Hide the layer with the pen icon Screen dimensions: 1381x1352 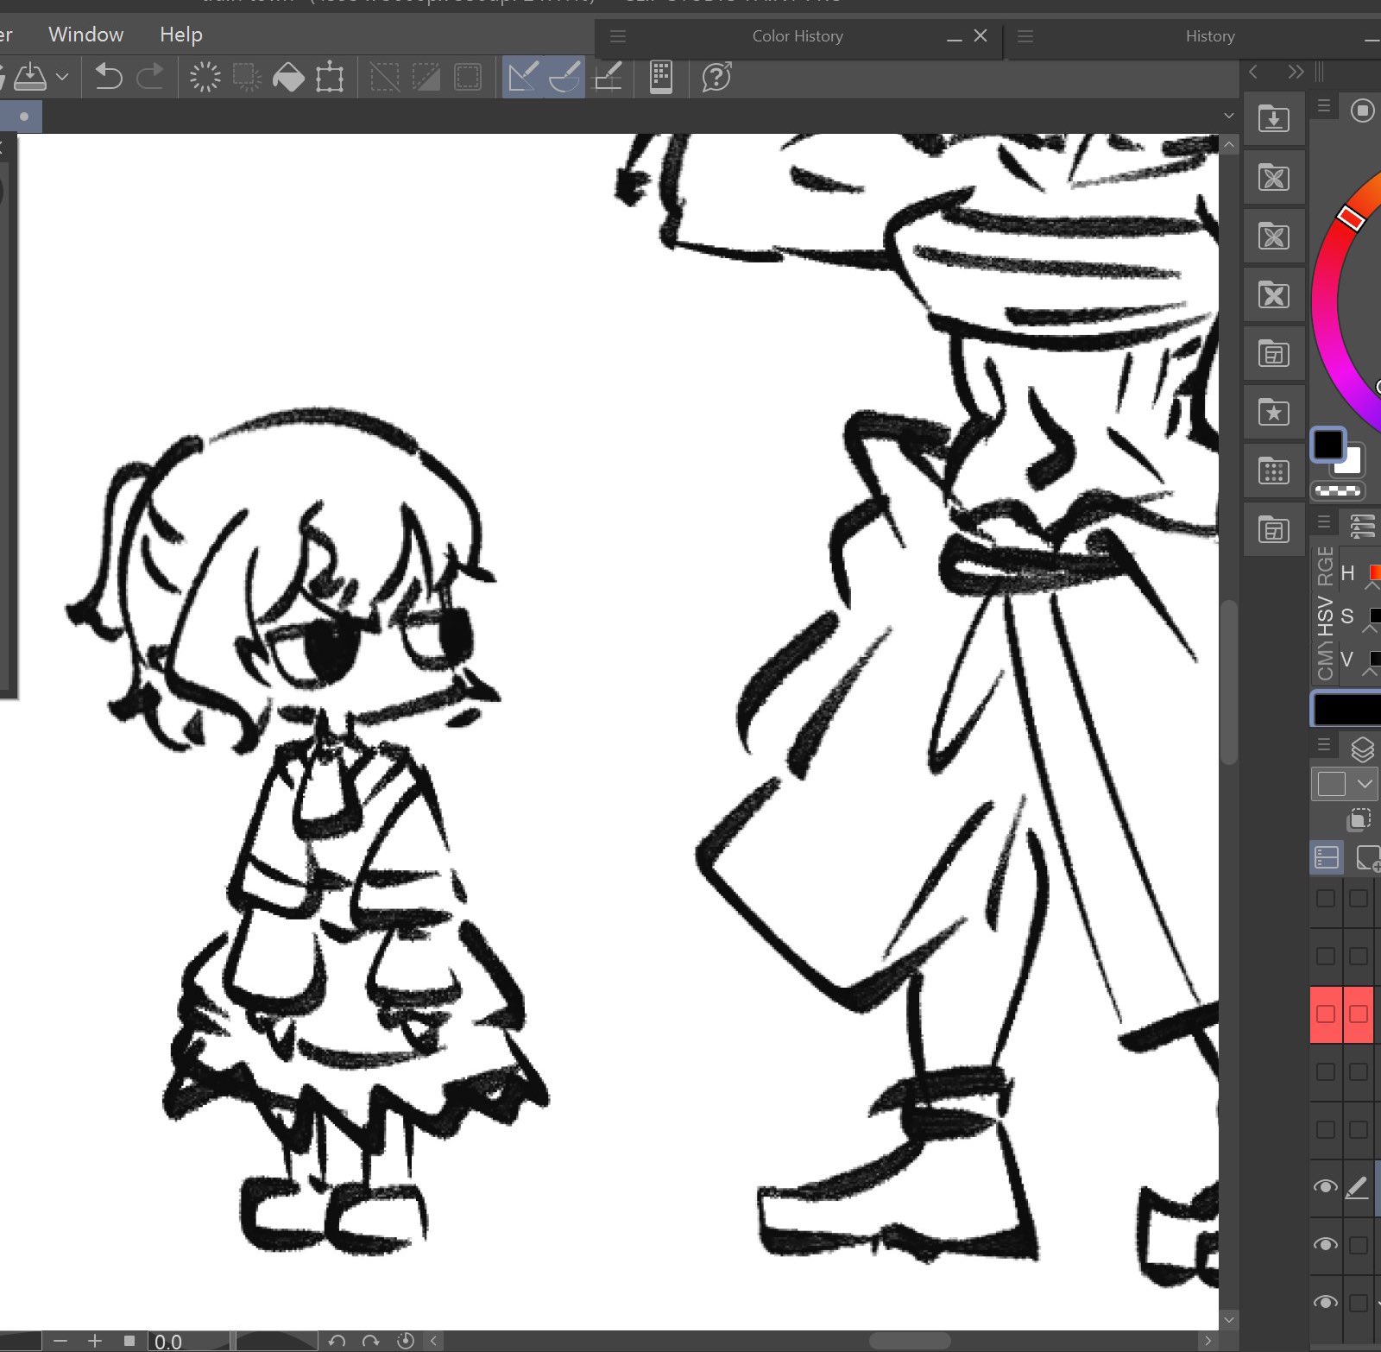point(1326,1187)
